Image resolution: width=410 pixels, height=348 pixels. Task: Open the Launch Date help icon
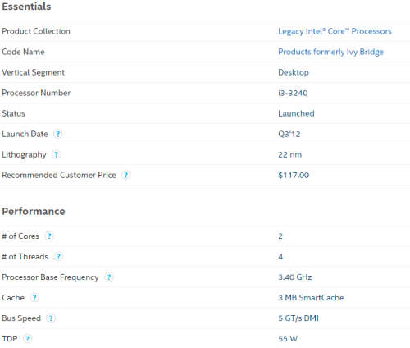[57, 134]
